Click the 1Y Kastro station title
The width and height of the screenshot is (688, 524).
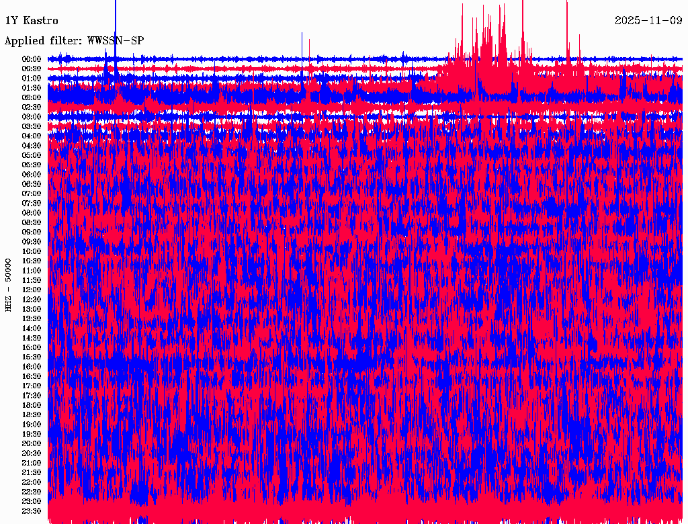coord(32,21)
